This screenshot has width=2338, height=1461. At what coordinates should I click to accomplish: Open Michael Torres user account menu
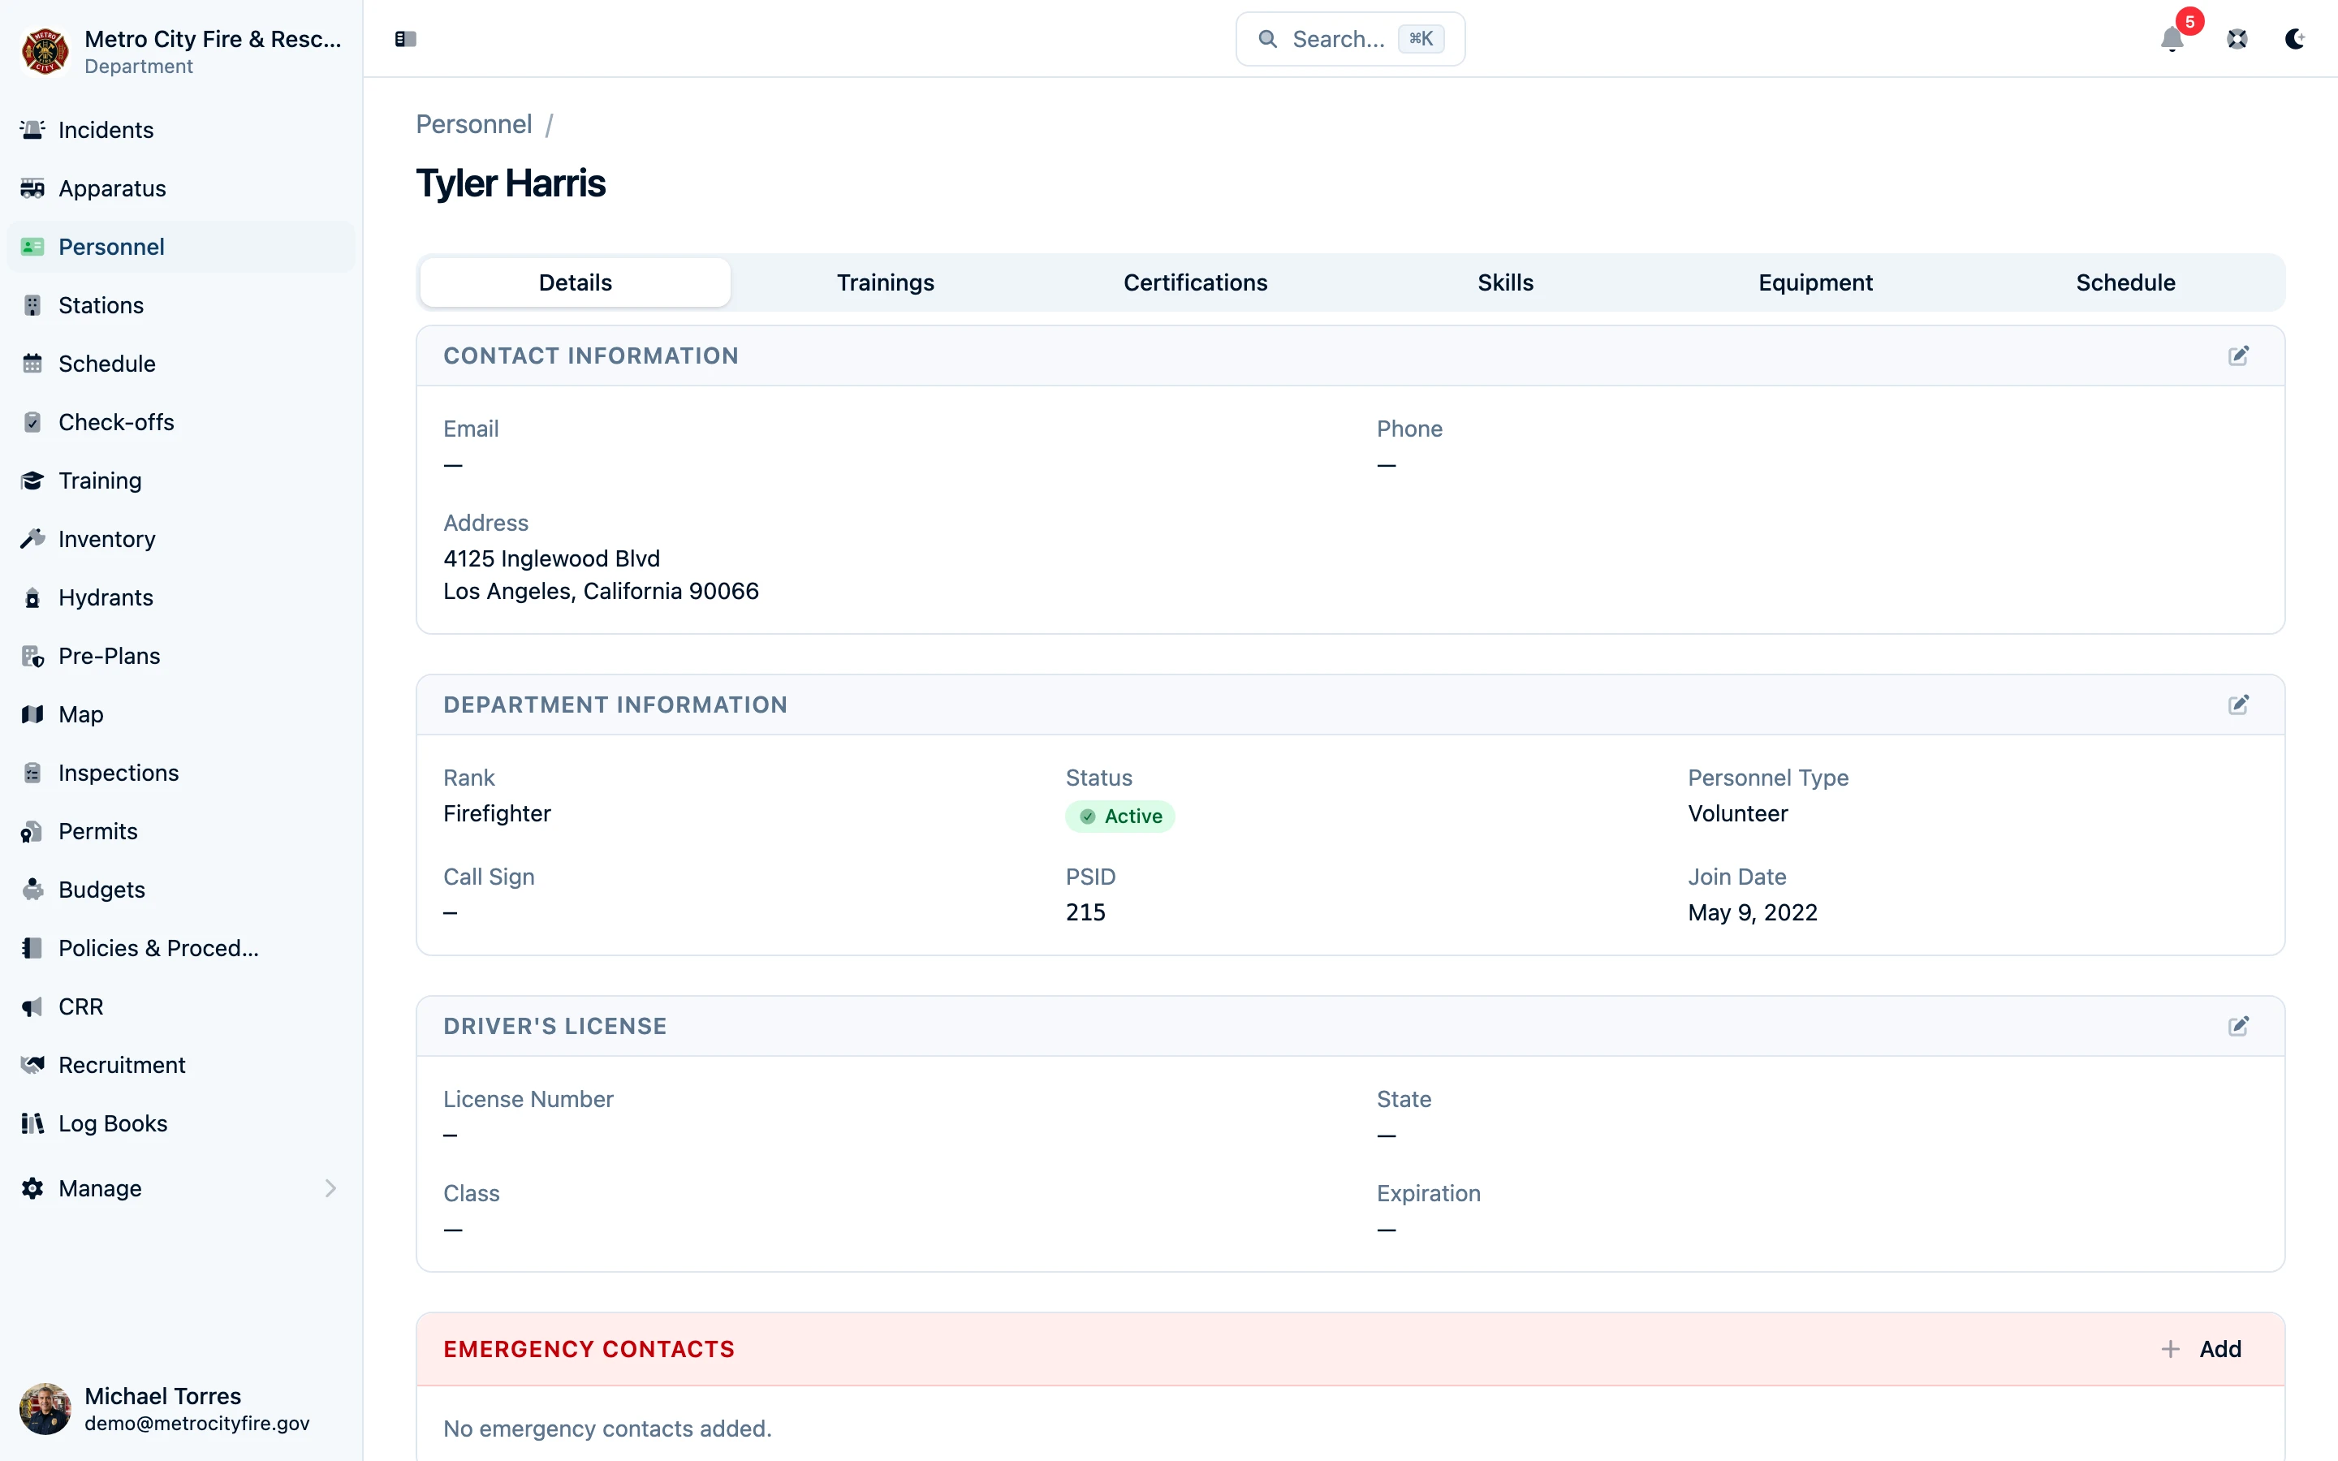[x=182, y=1409]
